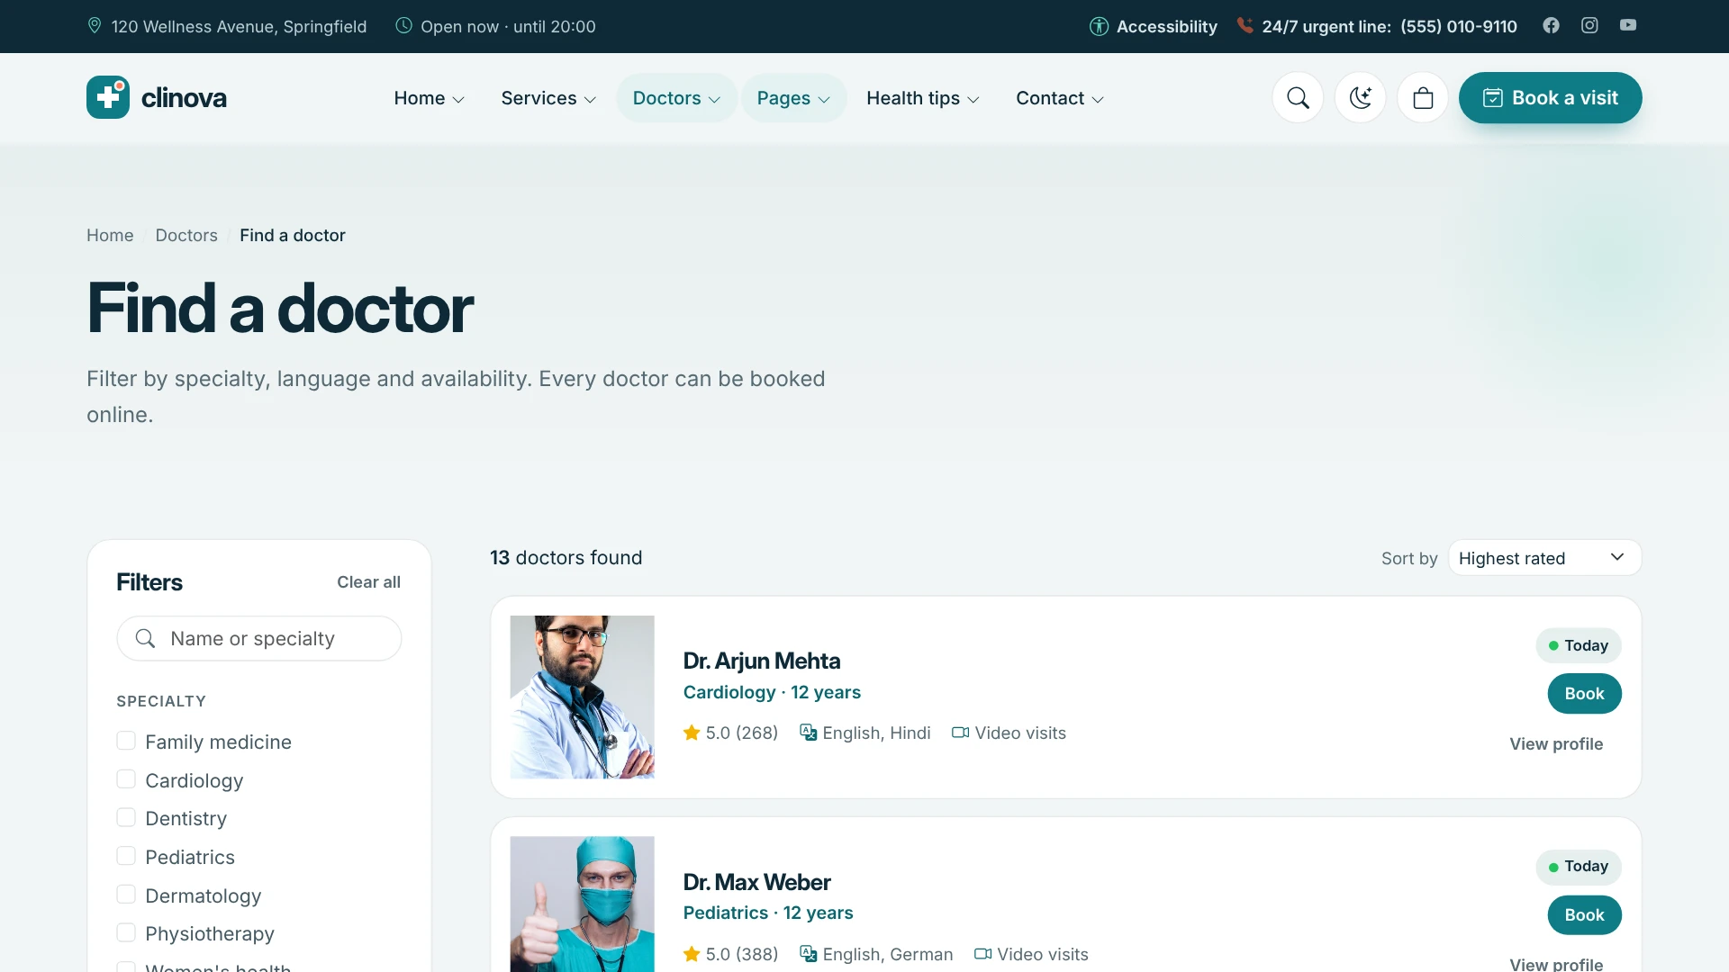Click the clinova logo icon

(x=108, y=97)
